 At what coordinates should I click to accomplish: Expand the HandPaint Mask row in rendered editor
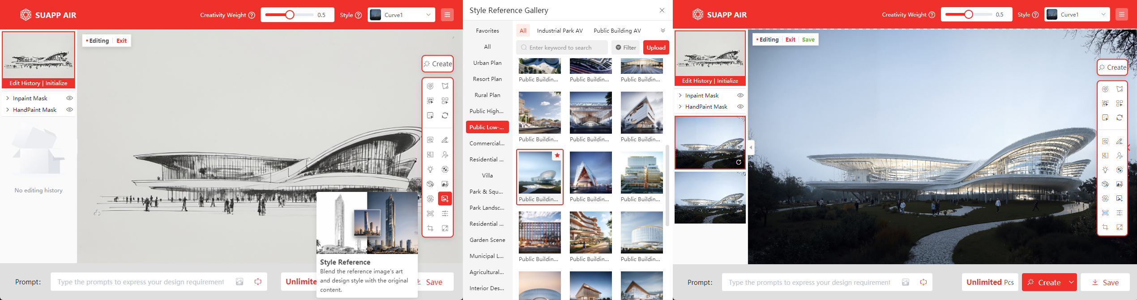tap(680, 106)
